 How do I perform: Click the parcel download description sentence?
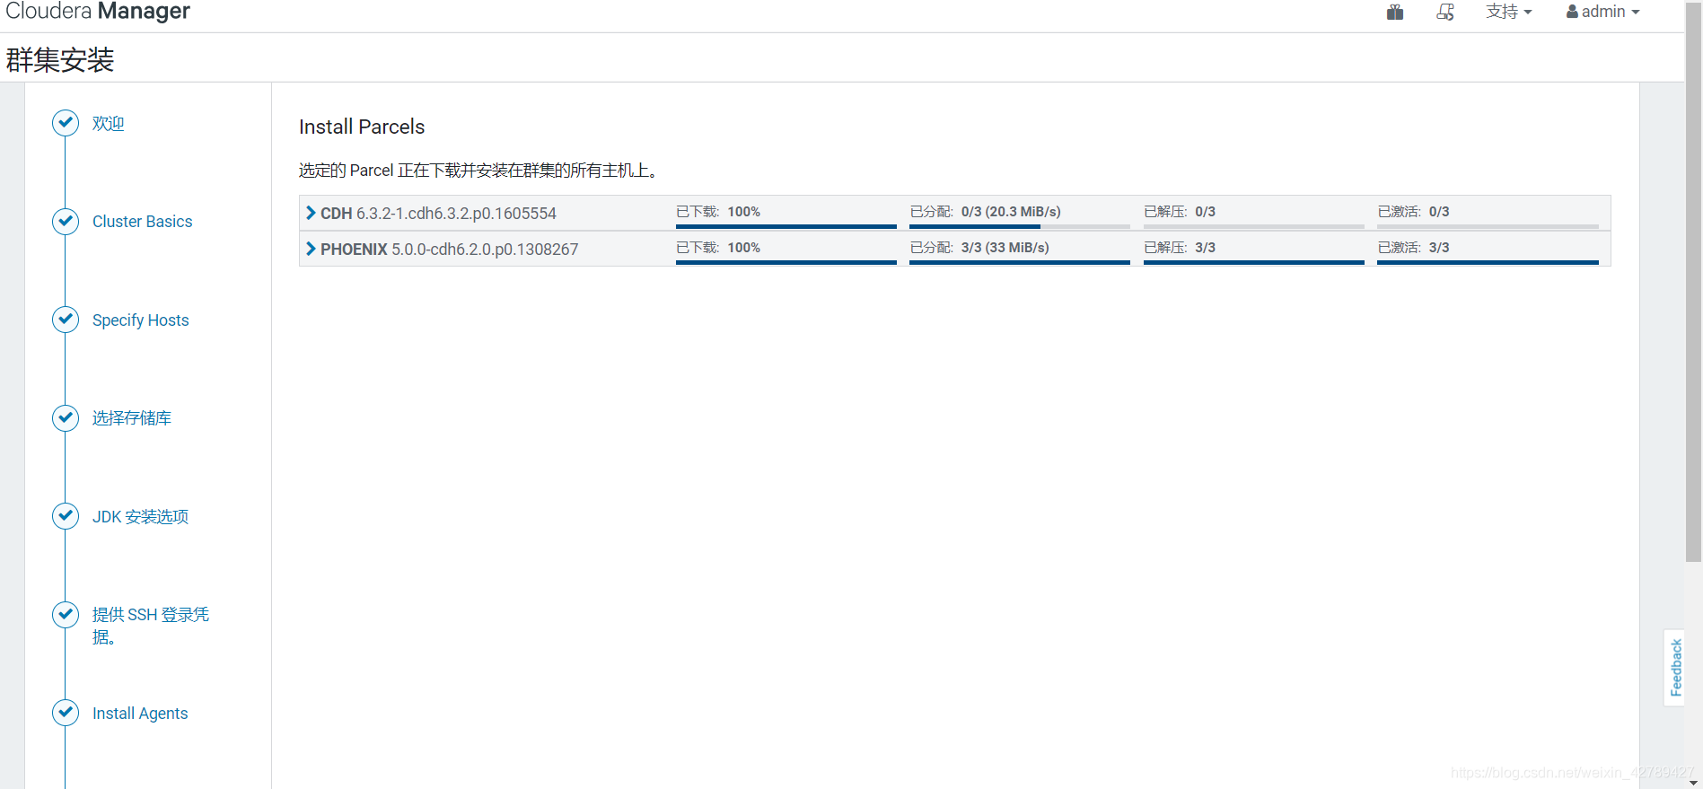480,171
